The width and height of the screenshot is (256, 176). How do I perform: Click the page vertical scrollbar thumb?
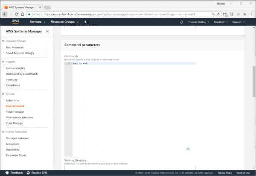coord(254,82)
